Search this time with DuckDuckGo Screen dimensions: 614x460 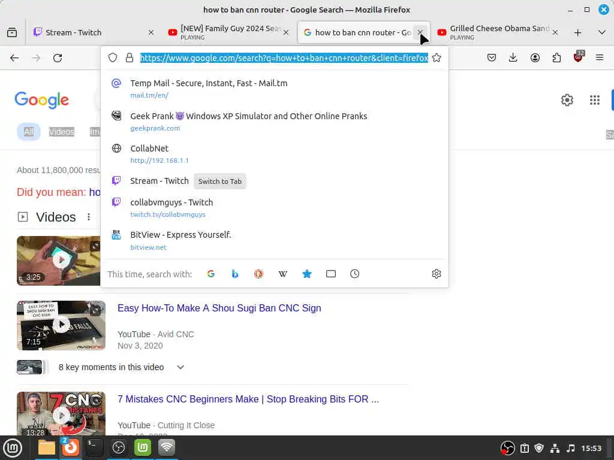pos(258,274)
